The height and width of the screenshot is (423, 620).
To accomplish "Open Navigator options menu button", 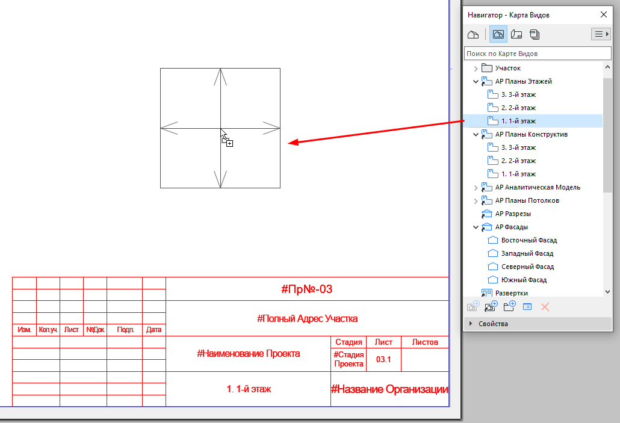I will coord(601,34).
